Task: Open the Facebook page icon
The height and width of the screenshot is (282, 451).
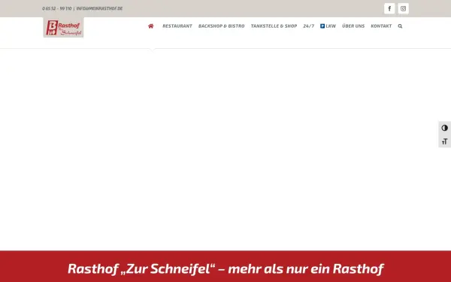Action: click(389, 8)
